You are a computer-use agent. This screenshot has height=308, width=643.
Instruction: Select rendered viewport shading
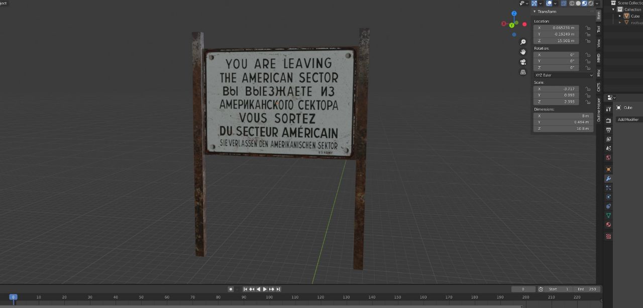point(590,3)
